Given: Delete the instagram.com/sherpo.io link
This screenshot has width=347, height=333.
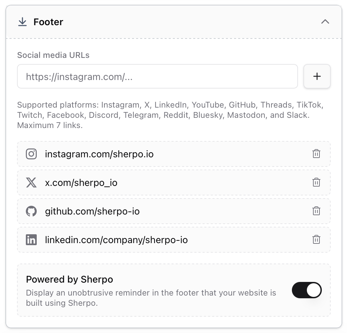Looking at the screenshot, I should click(316, 154).
